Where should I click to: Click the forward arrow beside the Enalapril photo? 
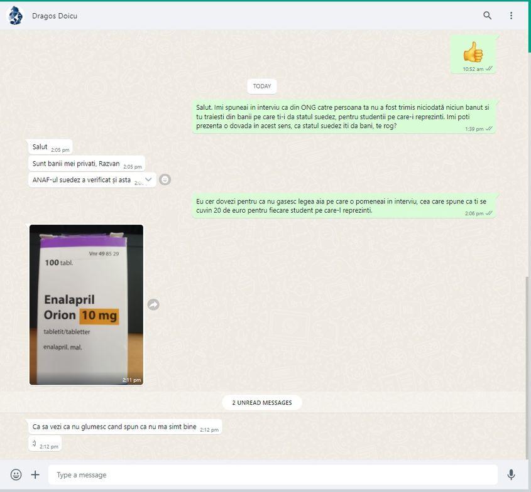point(153,304)
